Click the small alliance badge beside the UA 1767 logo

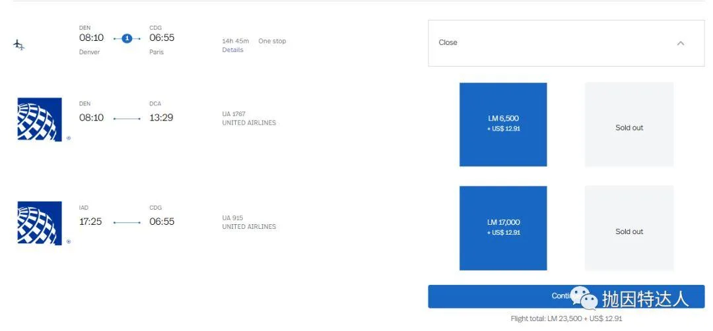[68, 138]
